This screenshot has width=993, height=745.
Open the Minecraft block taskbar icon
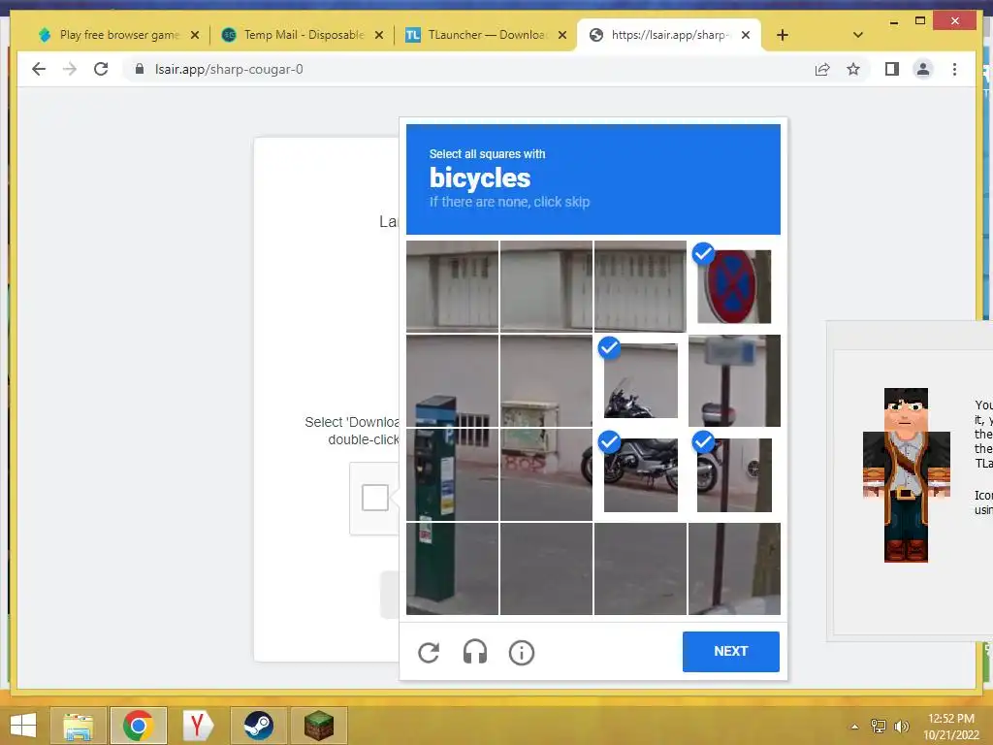pyautogui.click(x=318, y=726)
